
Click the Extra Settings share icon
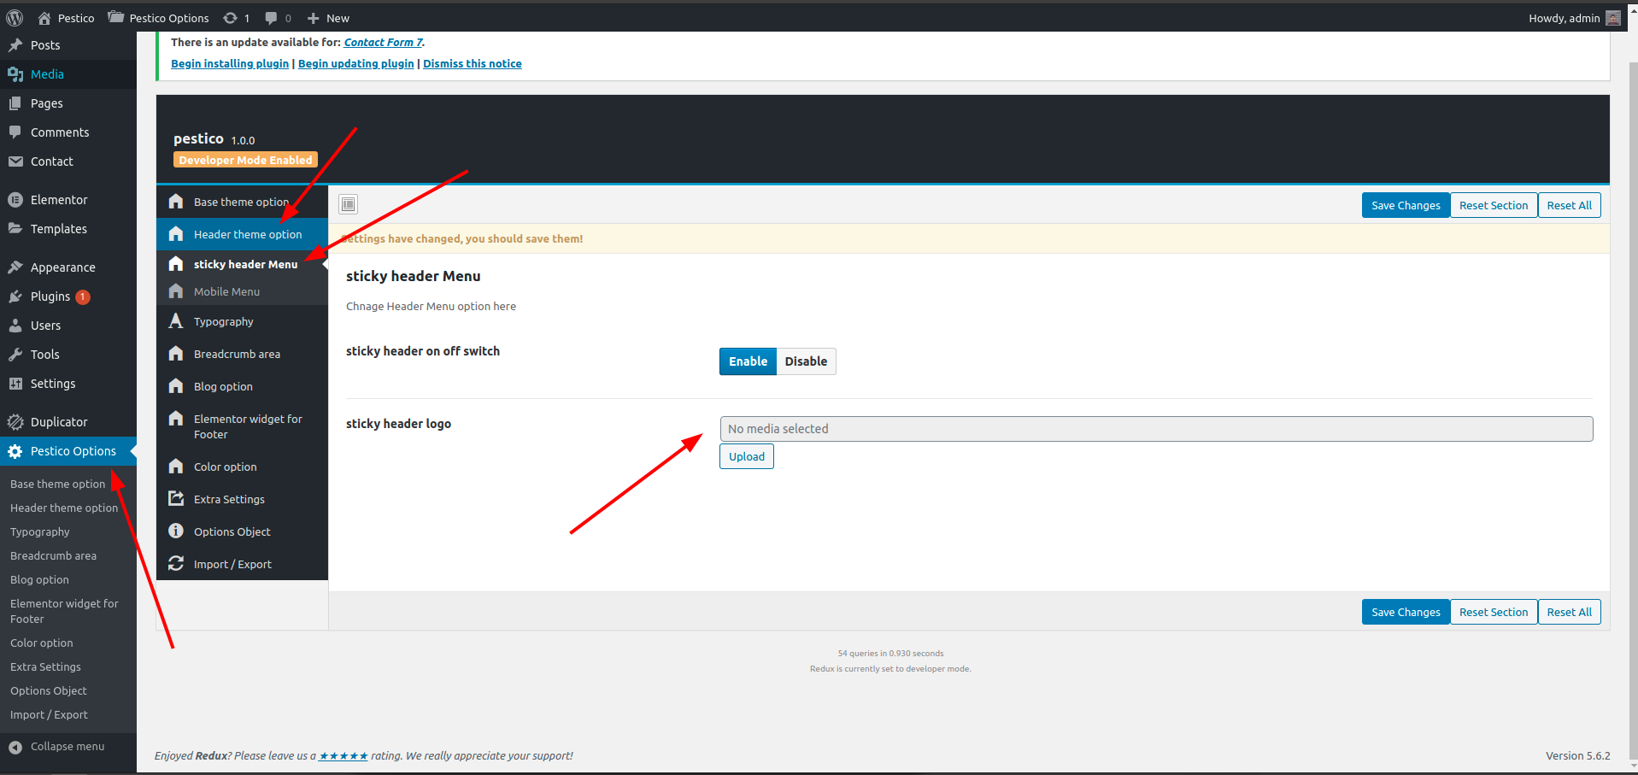click(176, 499)
